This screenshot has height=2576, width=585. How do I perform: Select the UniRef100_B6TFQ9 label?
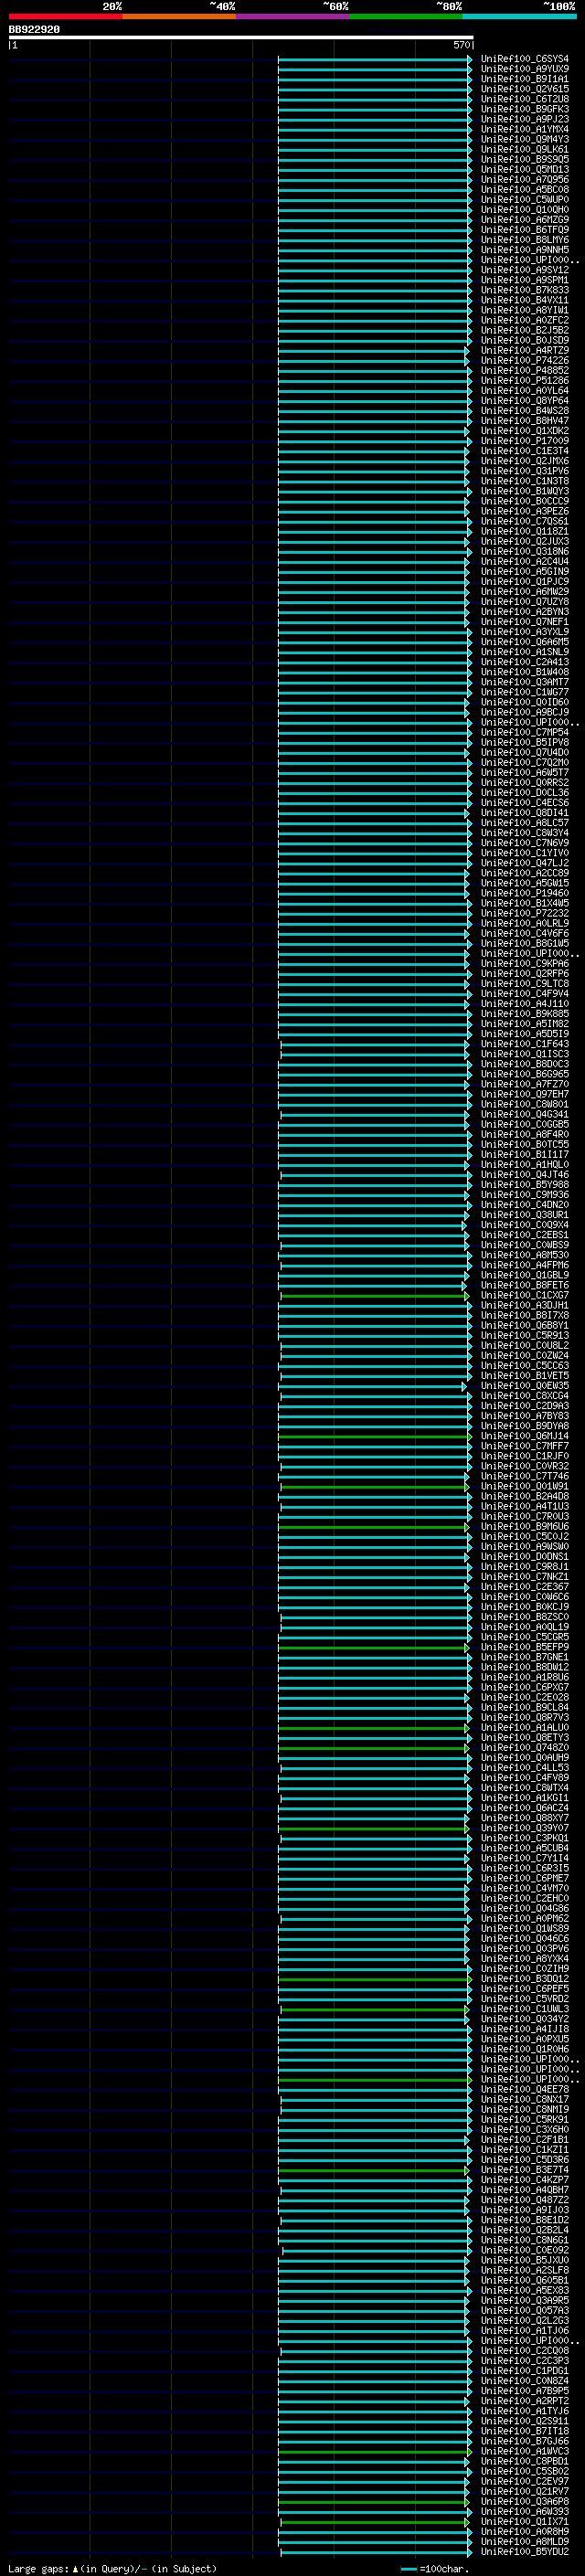tap(524, 230)
